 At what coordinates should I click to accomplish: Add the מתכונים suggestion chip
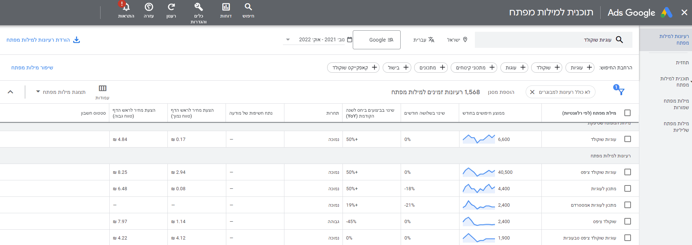[431, 68]
